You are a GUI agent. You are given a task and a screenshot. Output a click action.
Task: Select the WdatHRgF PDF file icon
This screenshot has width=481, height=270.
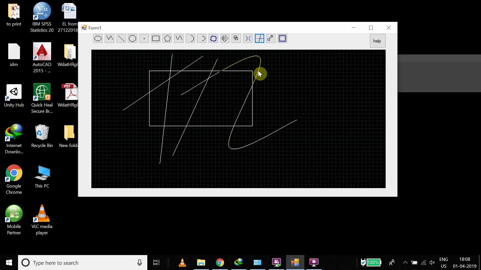click(69, 96)
